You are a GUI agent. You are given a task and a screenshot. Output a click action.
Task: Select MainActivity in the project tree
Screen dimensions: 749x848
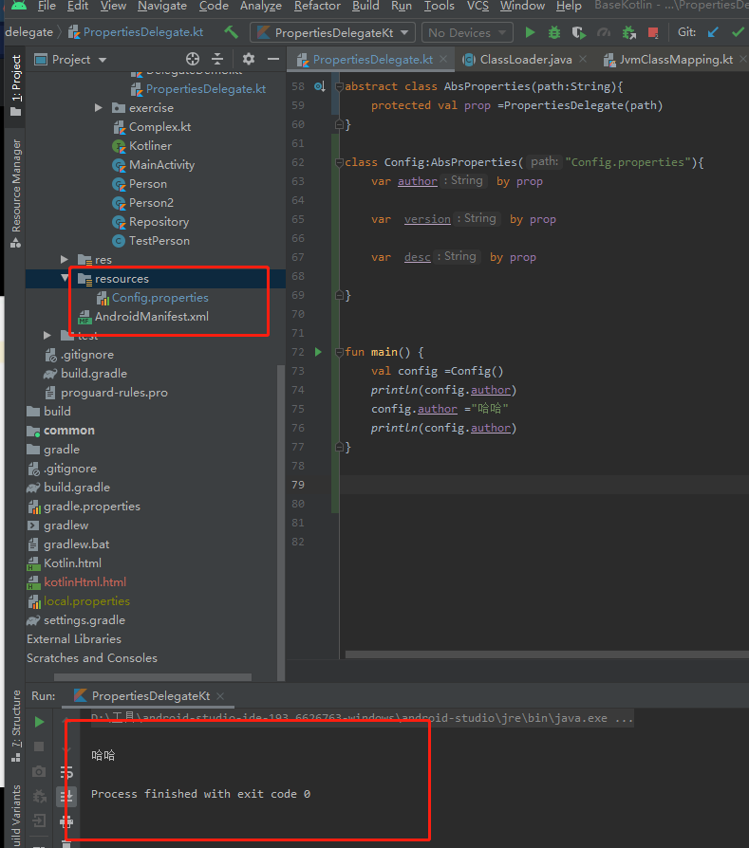(x=154, y=165)
